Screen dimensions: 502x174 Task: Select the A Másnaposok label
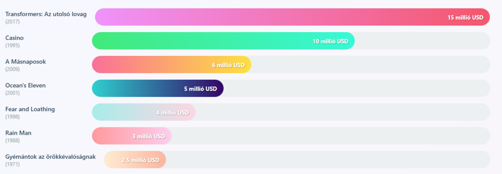(25, 62)
